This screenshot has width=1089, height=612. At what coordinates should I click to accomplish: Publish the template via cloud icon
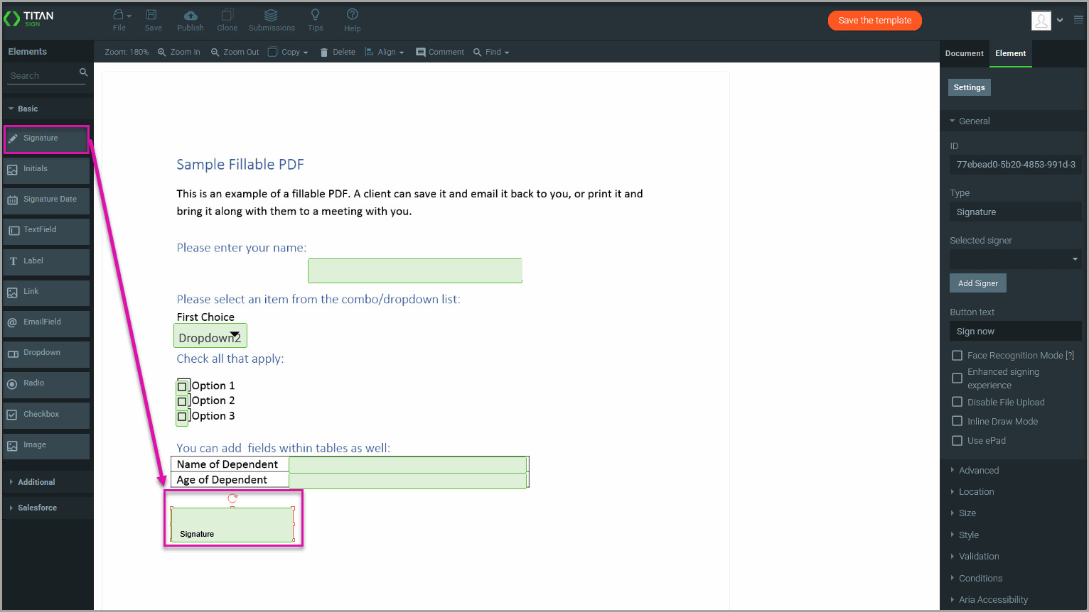pyautogui.click(x=191, y=15)
